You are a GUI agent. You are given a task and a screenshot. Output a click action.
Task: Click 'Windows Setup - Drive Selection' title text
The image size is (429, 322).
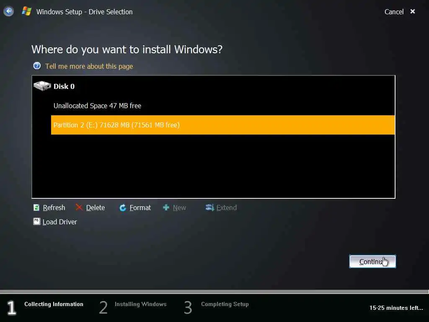(x=85, y=12)
